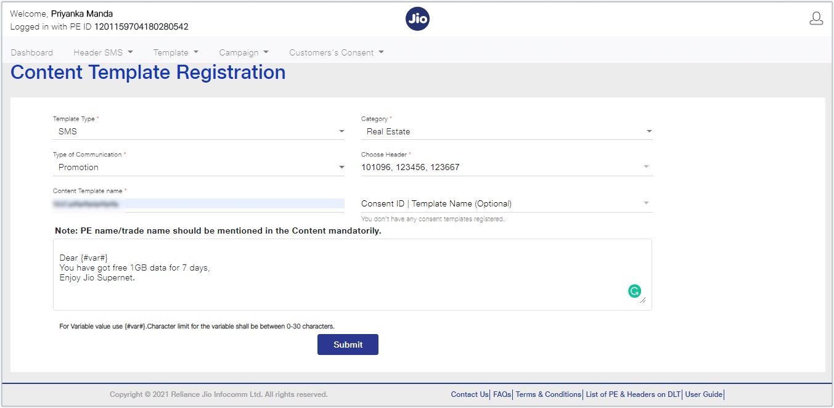
Task: Click the Content Template name field
Action: point(198,203)
